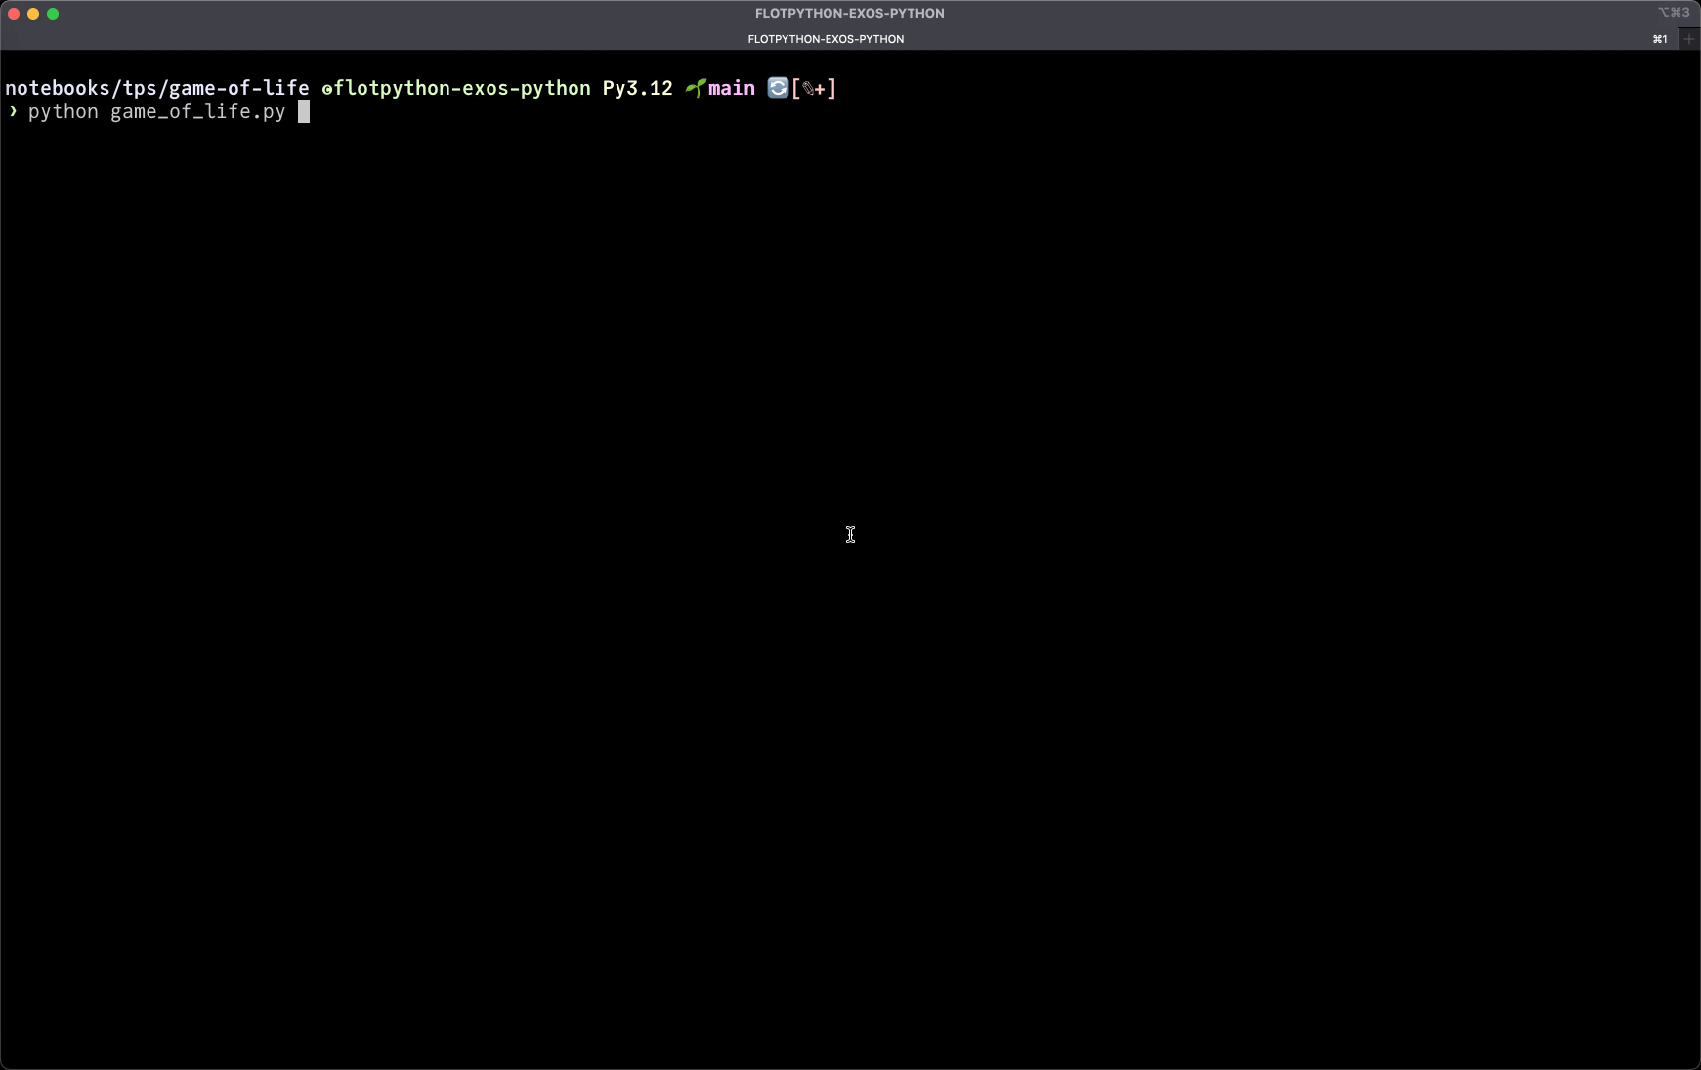
Task: Click the window title FLOTPYTHON-EXOS-PYTHON
Action: click(849, 13)
